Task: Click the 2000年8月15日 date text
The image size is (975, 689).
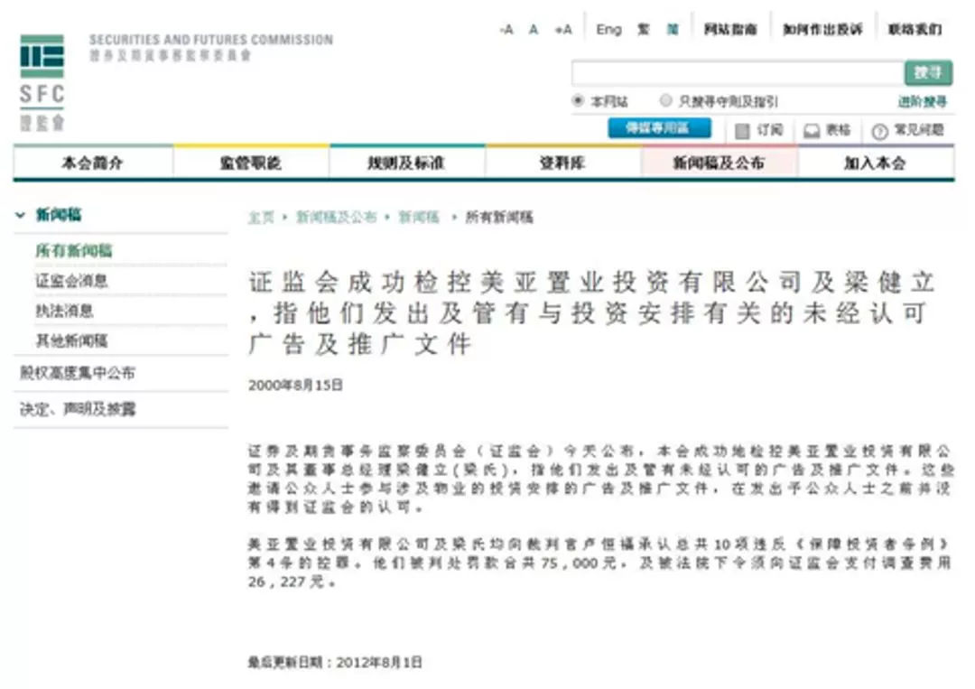Action: pyautogui.click(x=295, y=385)
